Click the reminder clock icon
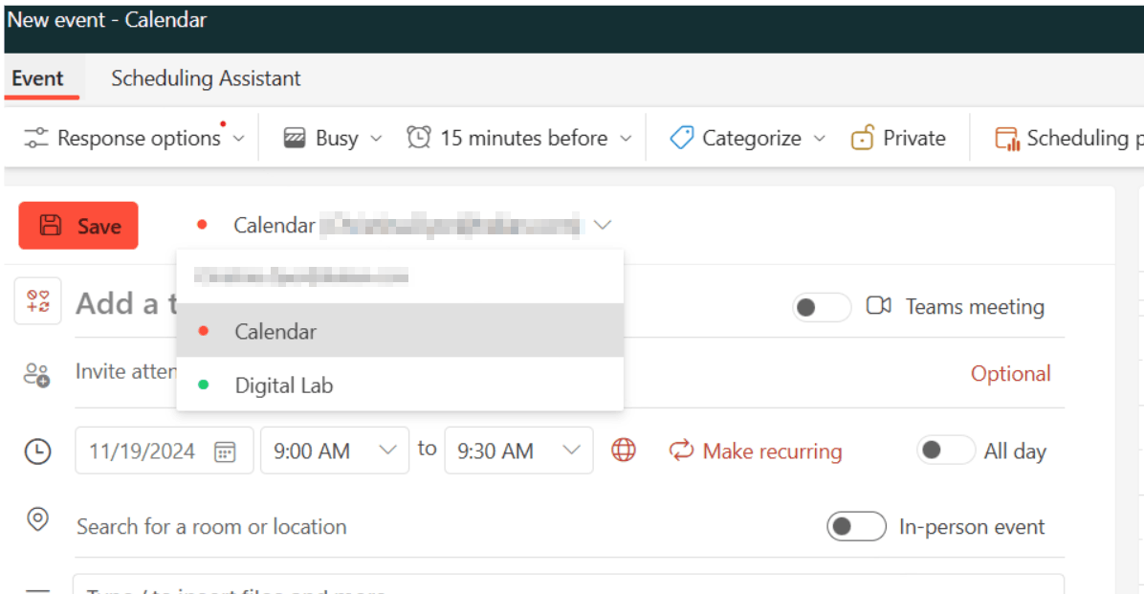1144x594 pixels. click(x=418, y=137)
